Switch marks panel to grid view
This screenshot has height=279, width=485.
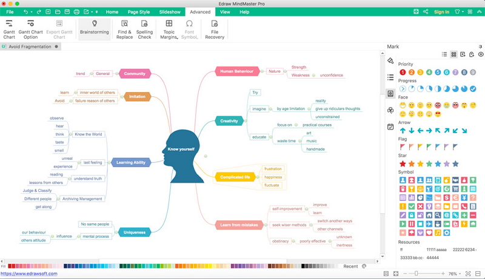click(x=453, y=54)
